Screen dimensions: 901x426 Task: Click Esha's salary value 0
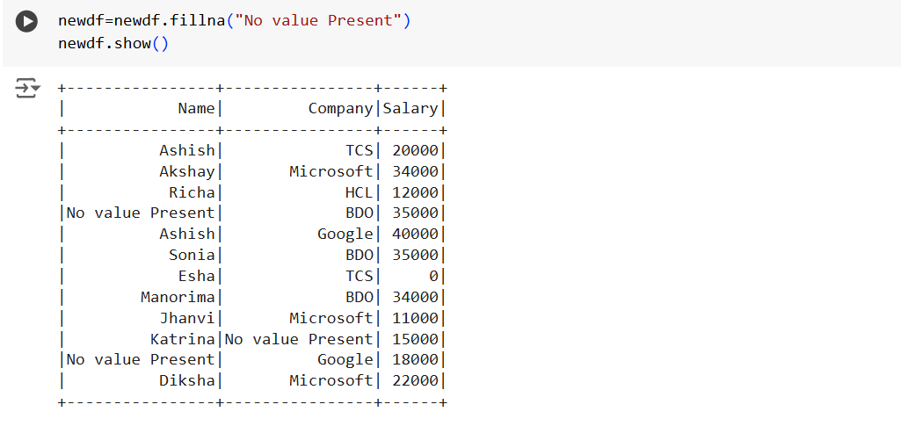click(x=433, y=276)
